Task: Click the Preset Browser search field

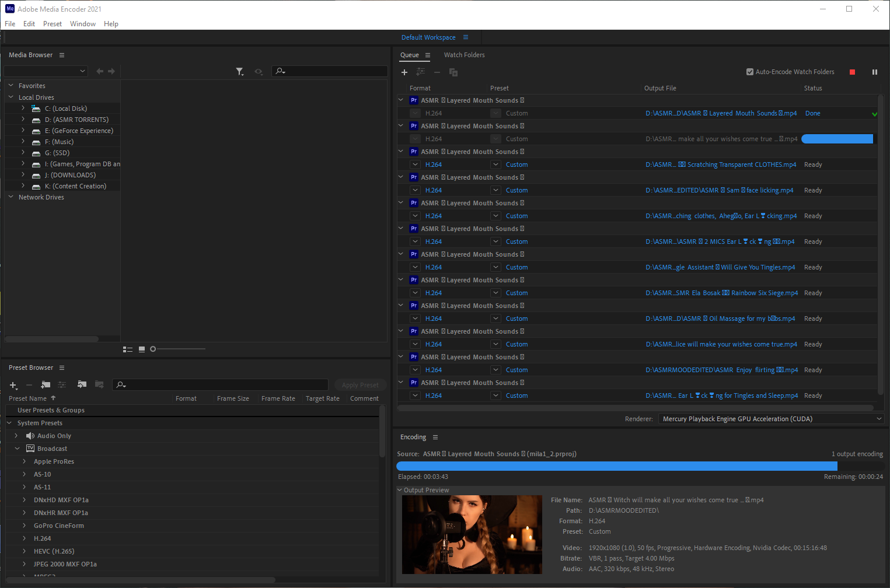Action: (x=220, y=385)
